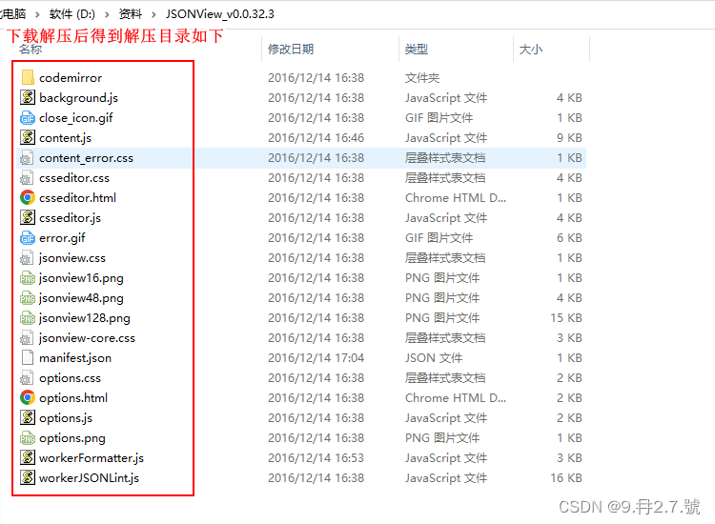Click the 15 KB size of jsonview128.png
The width and height of the screenshot is (715, 524).
coord(566,318)
